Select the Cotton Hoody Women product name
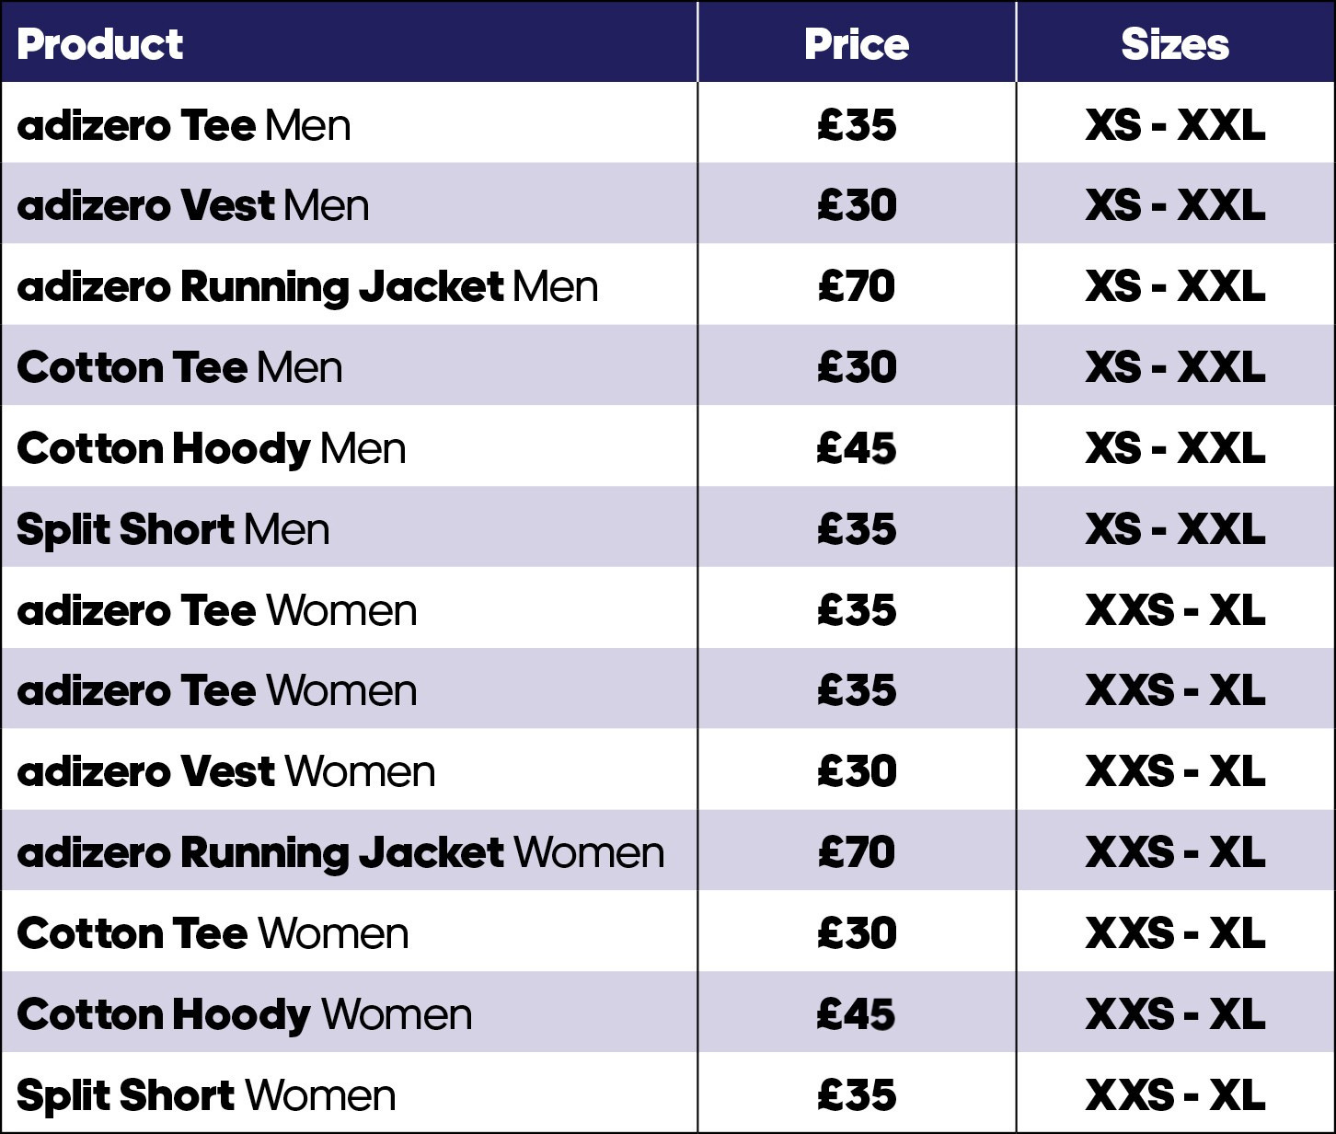The image size is (1336, 1134). click(244, 1014)
